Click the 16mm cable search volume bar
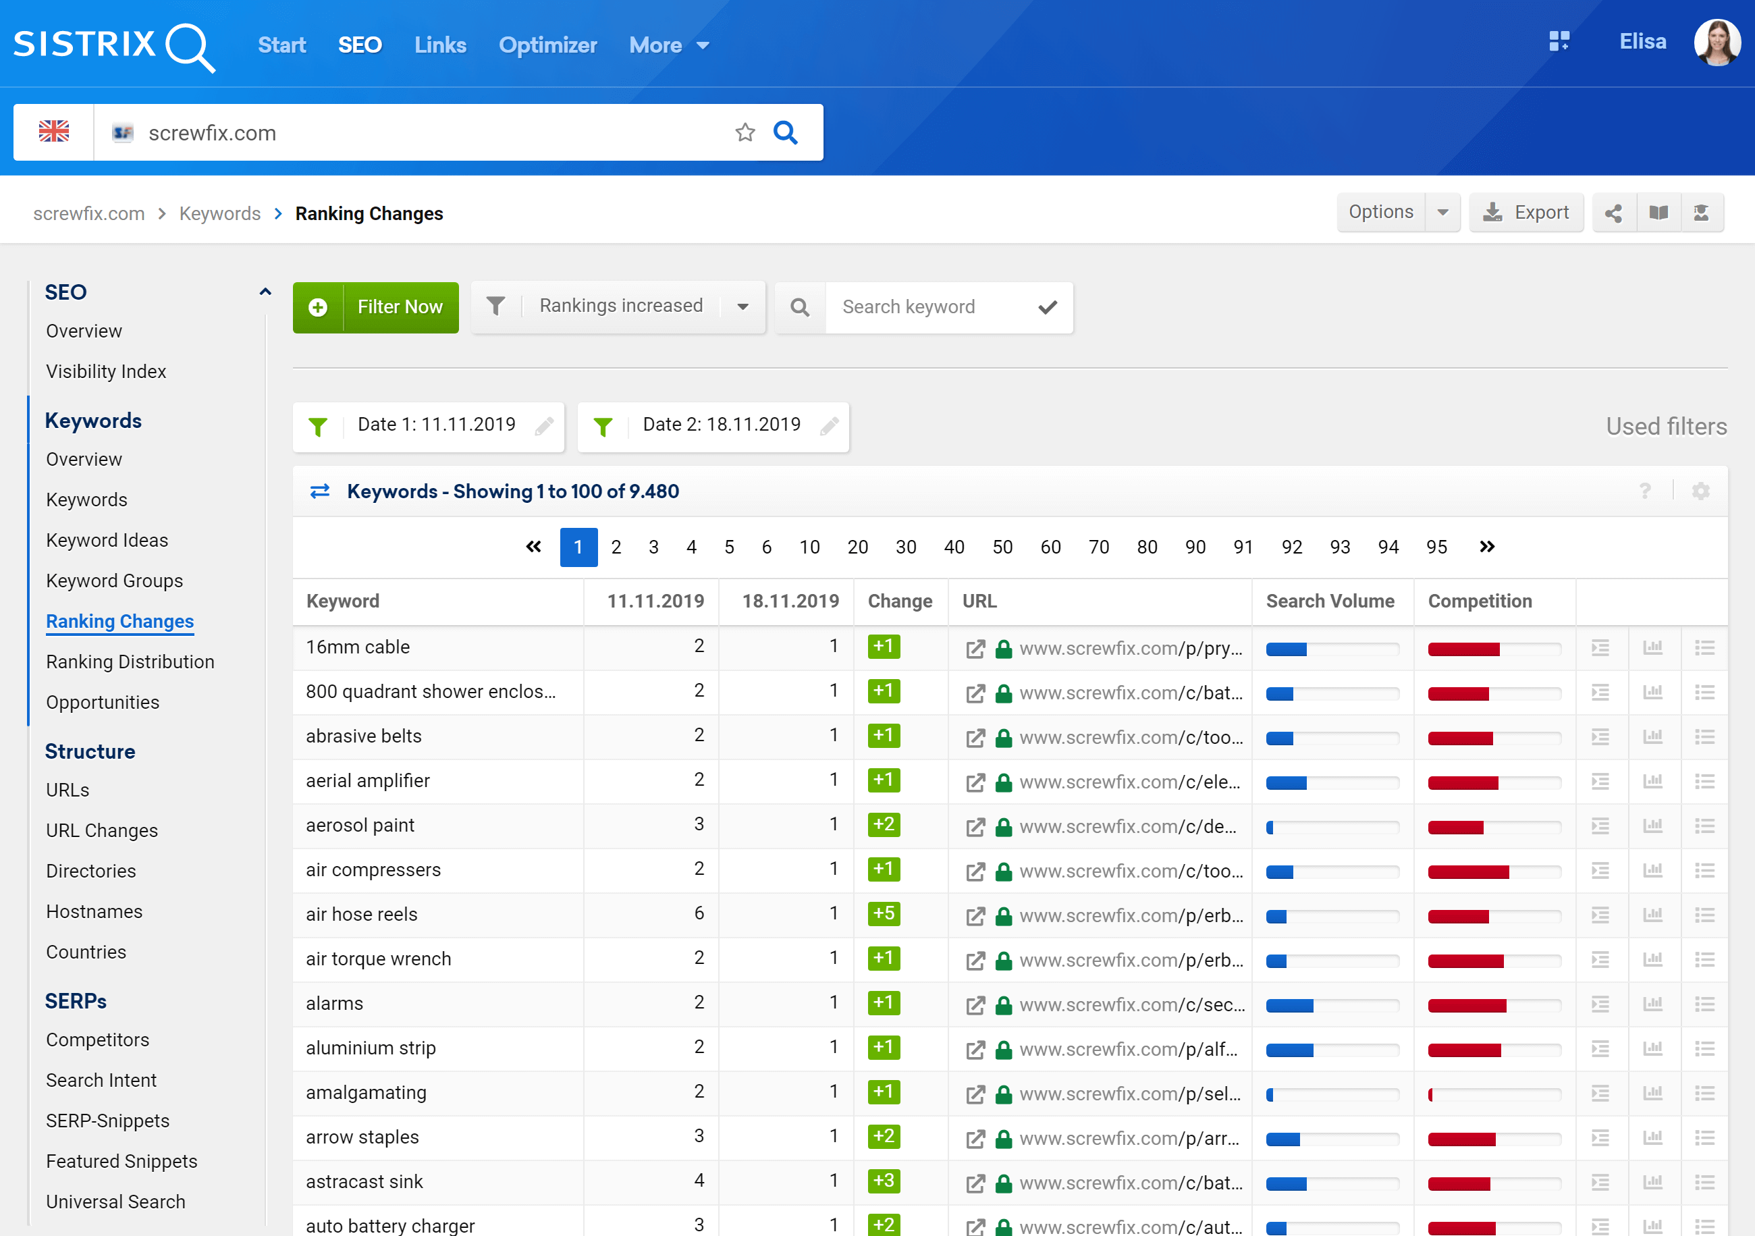Viewport: 1755px width, 1236px height. [1332, 649]
